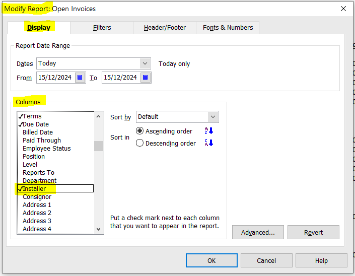Viewport: 355px width, 276px height.
Task: Select Ascending order radio button
Action: click(139, 131)
